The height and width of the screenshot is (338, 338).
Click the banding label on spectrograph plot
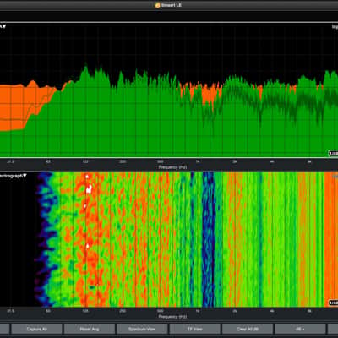point(333,303)
